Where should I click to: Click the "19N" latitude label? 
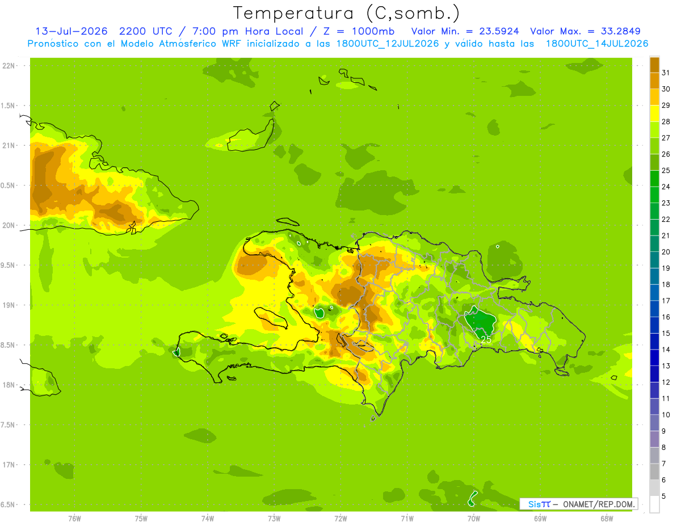pyautogui.click(x=7, y=305)
